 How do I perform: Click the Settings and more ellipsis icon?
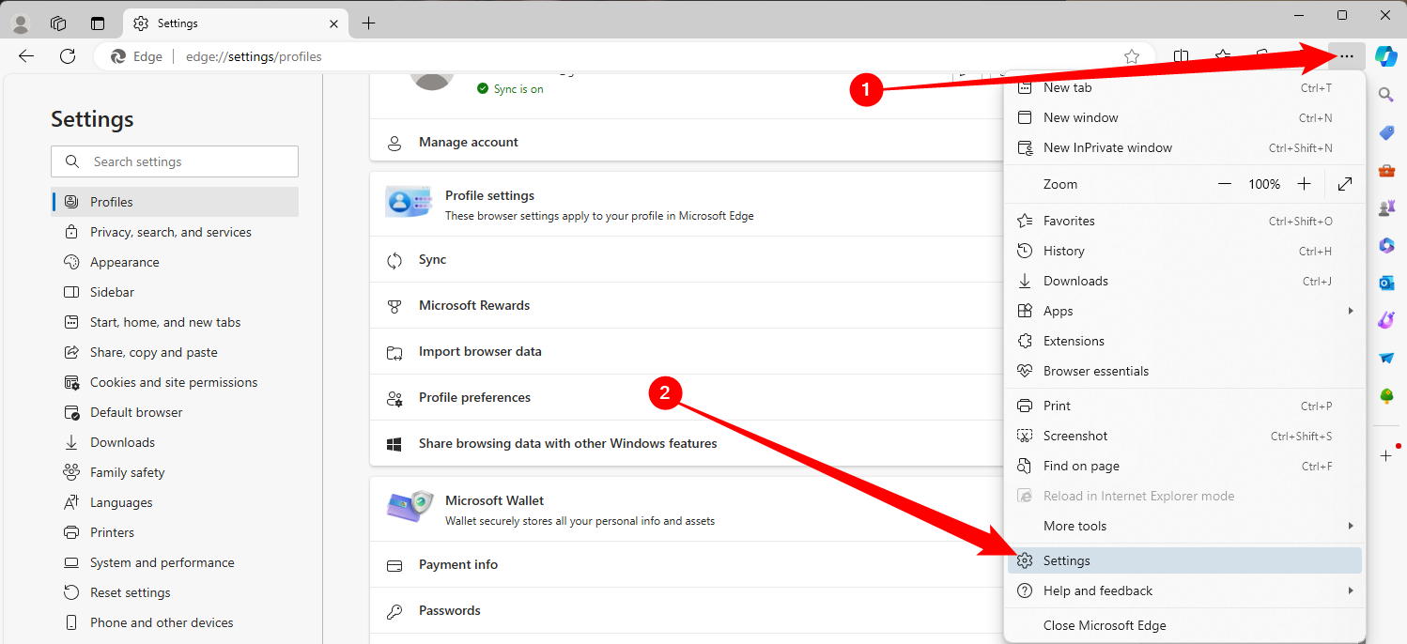coord(1346,56)
